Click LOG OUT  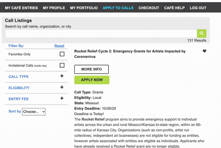point(198,8)
